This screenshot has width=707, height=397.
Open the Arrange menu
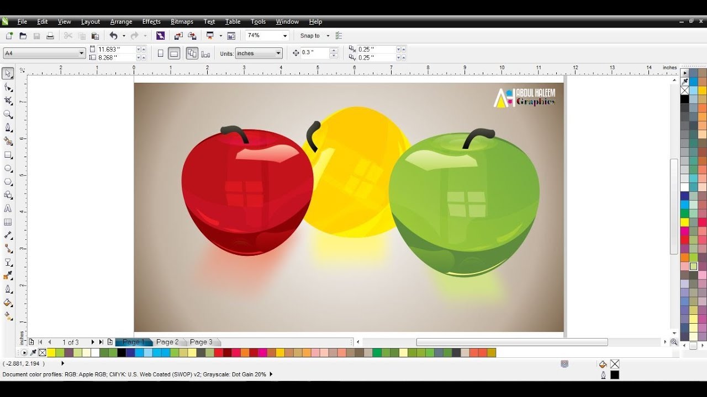pyautogui.click(x=121, y=22)
